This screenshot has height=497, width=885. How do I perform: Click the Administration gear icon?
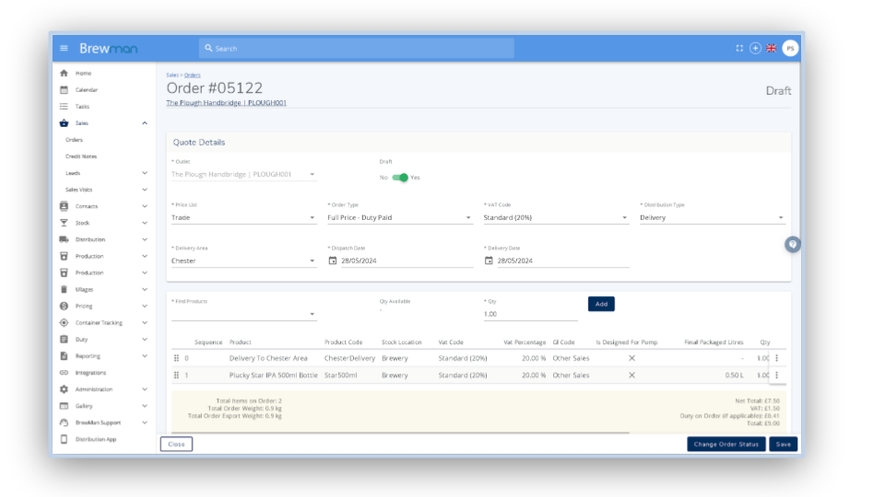[64, 389]
